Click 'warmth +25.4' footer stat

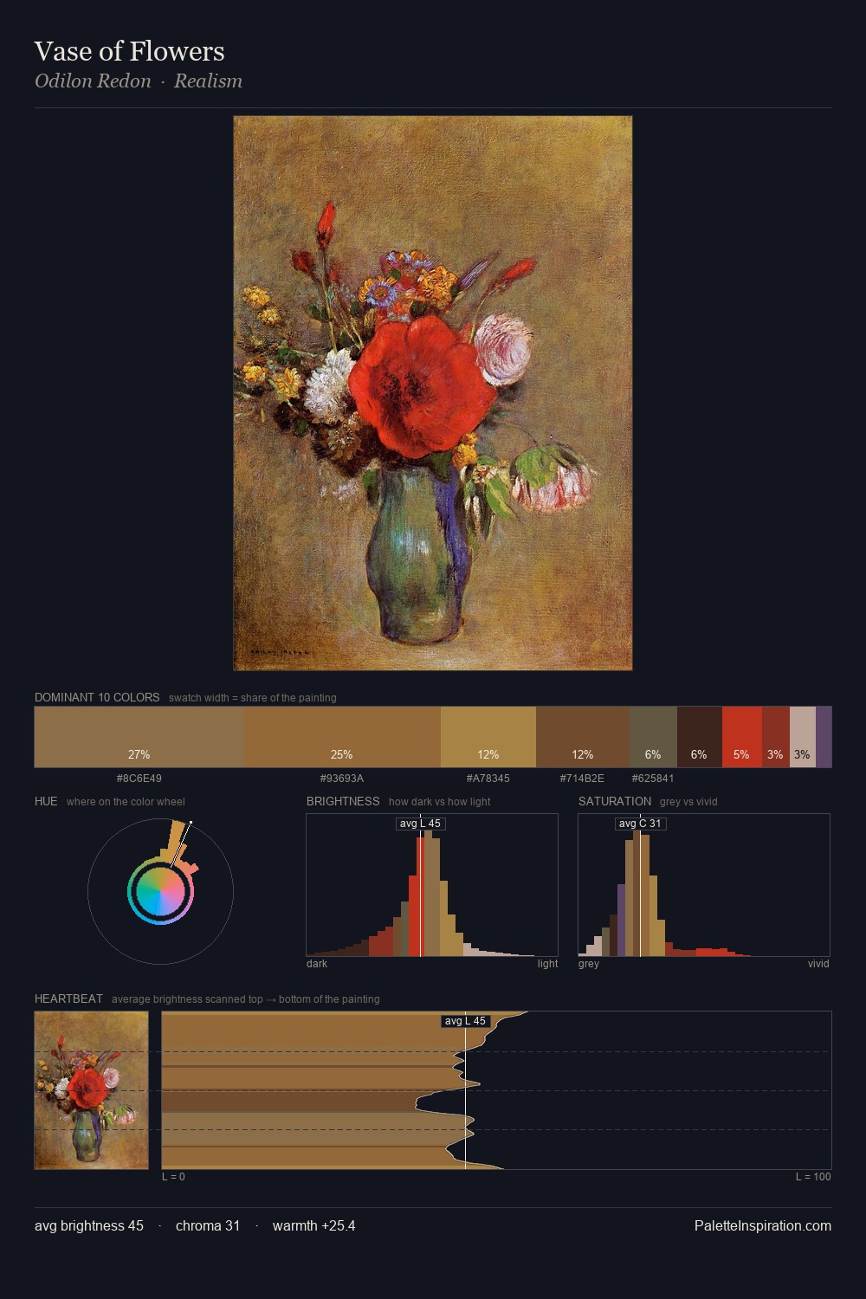(313, 1225)
